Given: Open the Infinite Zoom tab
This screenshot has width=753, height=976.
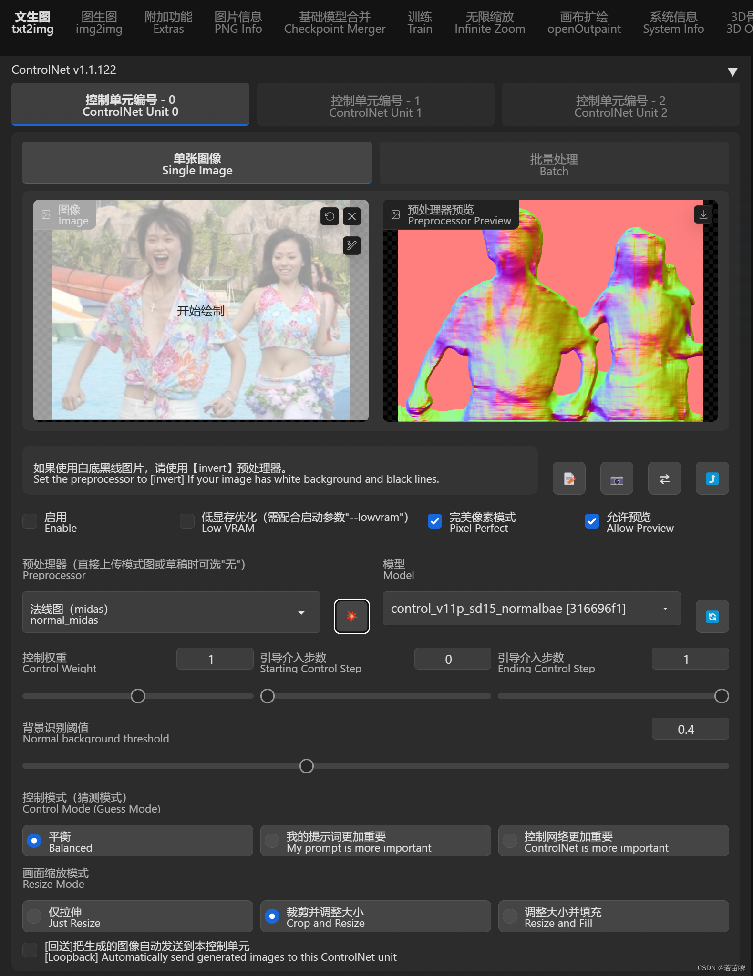Looking at the screenshot, I should [490, 23].
